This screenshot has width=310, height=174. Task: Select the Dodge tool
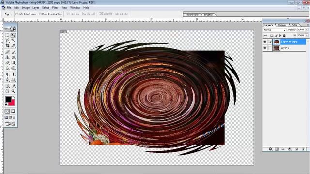13,68
